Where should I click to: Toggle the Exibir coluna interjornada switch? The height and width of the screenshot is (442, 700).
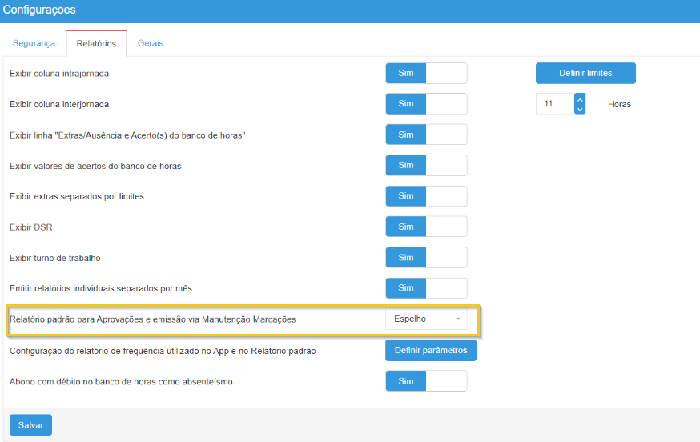click(x=426, y=104)
